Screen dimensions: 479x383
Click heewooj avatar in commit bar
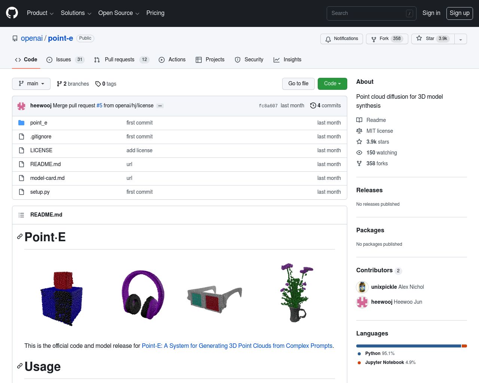[x=21, y=106]
